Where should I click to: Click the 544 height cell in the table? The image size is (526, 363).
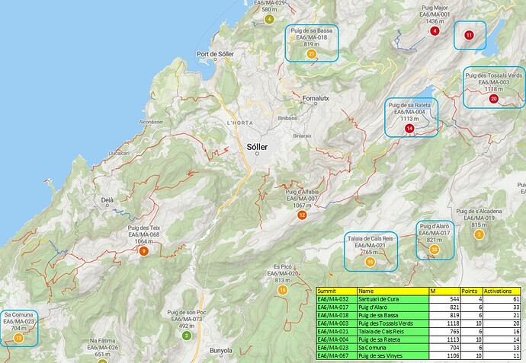[x=445, y=299]
